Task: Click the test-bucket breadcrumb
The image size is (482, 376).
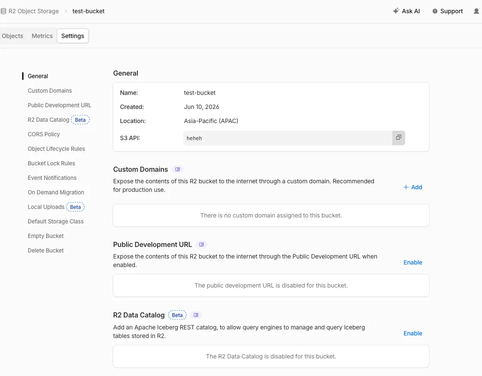Action: (88, 11)
